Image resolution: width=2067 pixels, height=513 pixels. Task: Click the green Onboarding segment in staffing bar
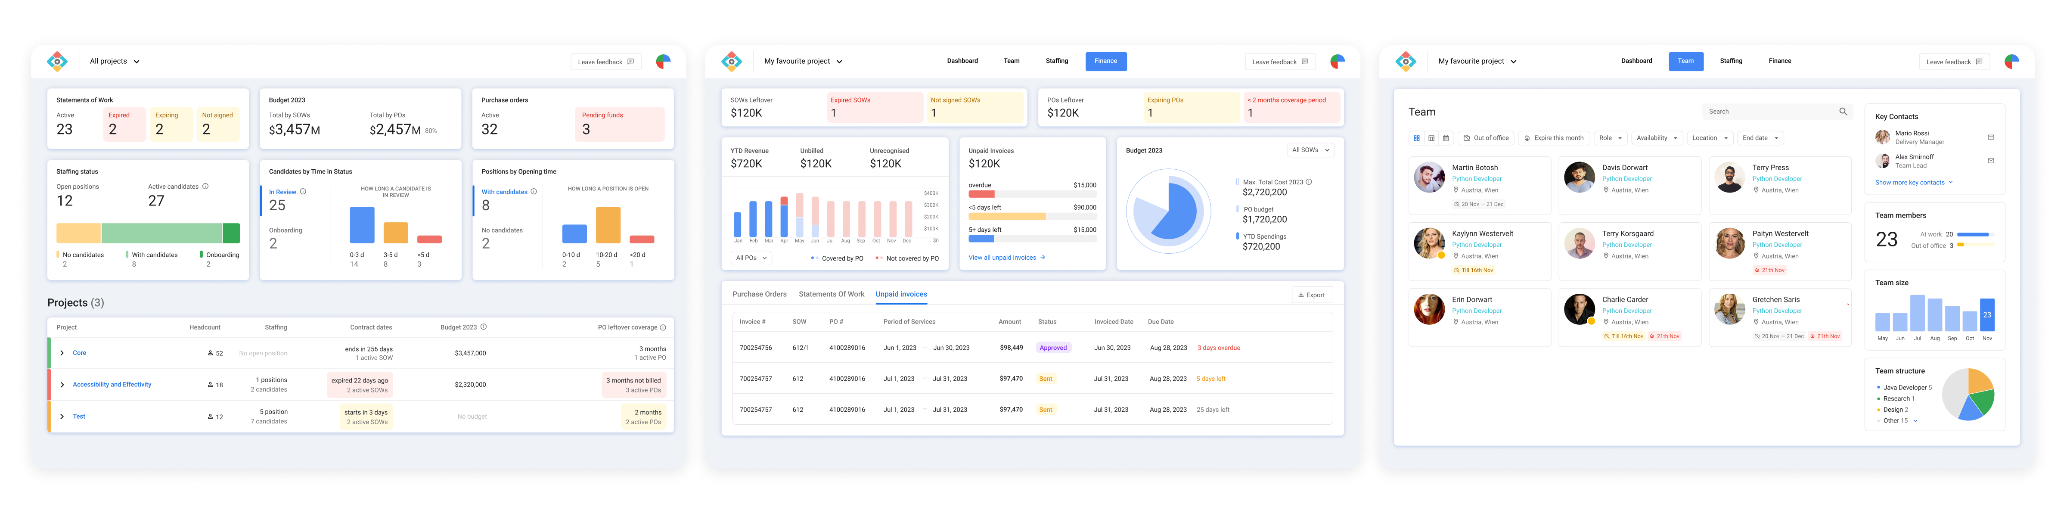[231, 233]
